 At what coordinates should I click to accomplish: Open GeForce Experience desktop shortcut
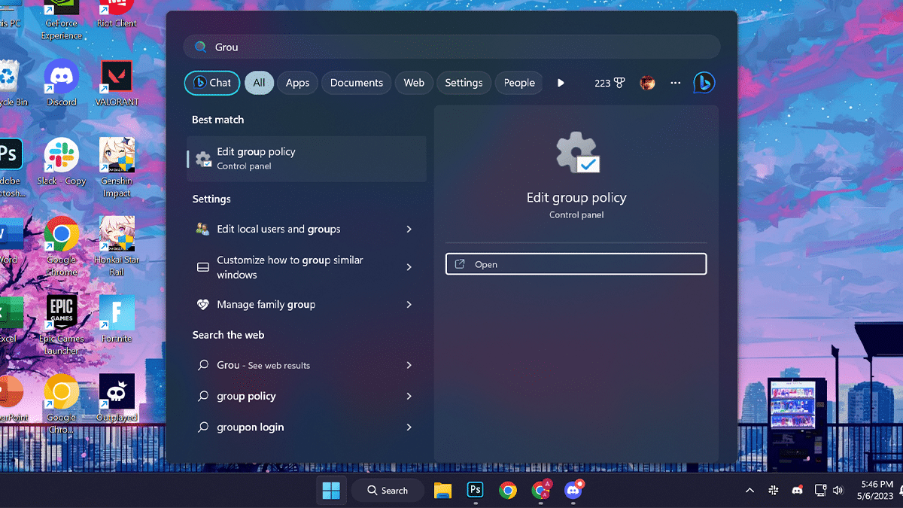click(x=62, y=20)
